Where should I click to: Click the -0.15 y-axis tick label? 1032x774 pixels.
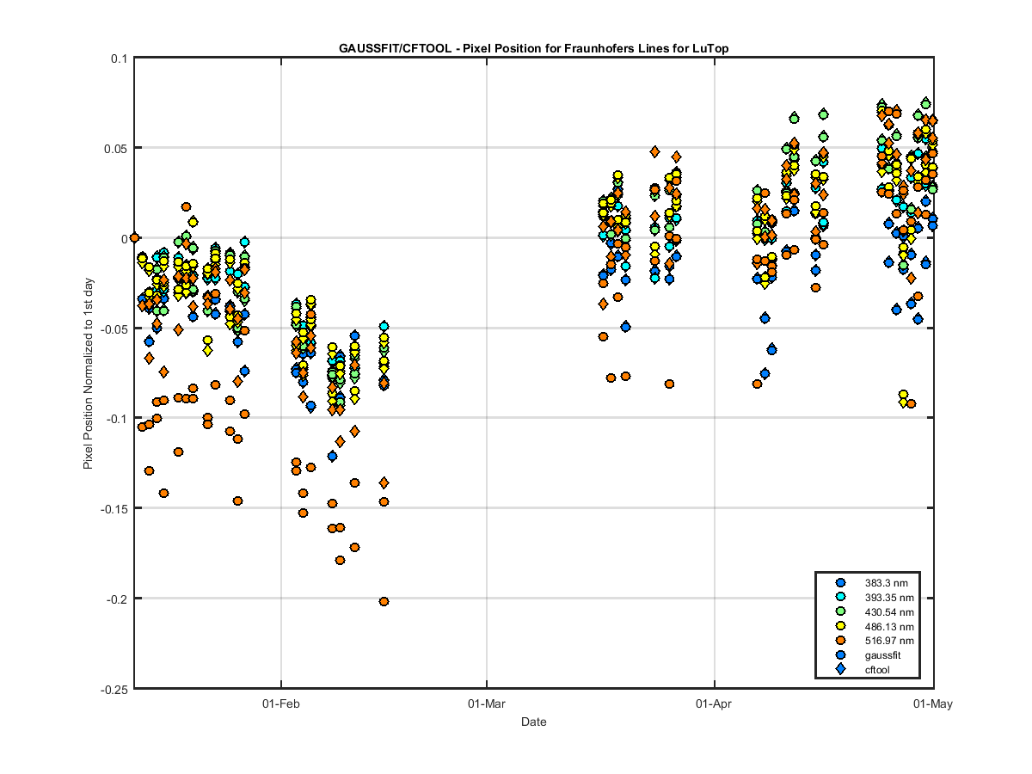tap(115, 509)
